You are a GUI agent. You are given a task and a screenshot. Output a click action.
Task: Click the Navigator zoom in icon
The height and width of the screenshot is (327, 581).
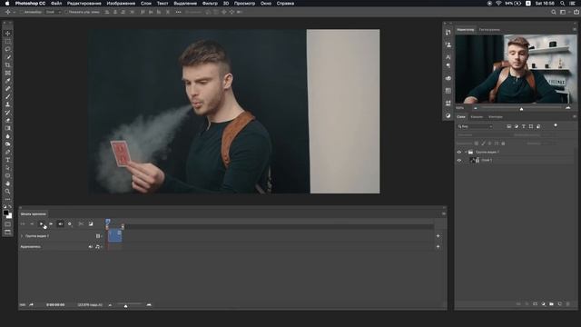pyautogui.click(x=568, y=108)
